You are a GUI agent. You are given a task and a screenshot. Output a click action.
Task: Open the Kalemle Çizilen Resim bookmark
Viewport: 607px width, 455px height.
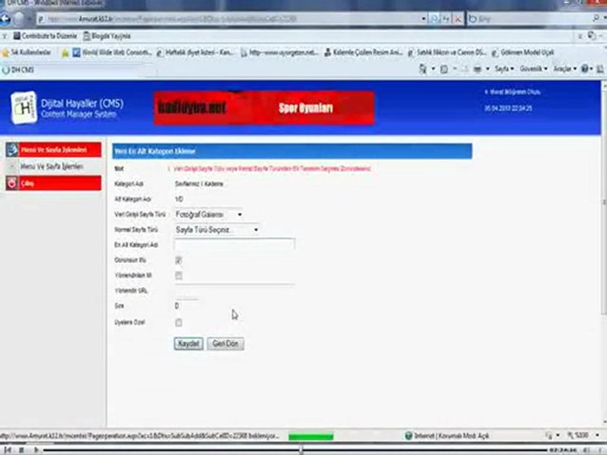pos(364,52)
